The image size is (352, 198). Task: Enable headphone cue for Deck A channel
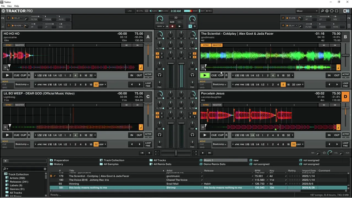click(159, 75)
